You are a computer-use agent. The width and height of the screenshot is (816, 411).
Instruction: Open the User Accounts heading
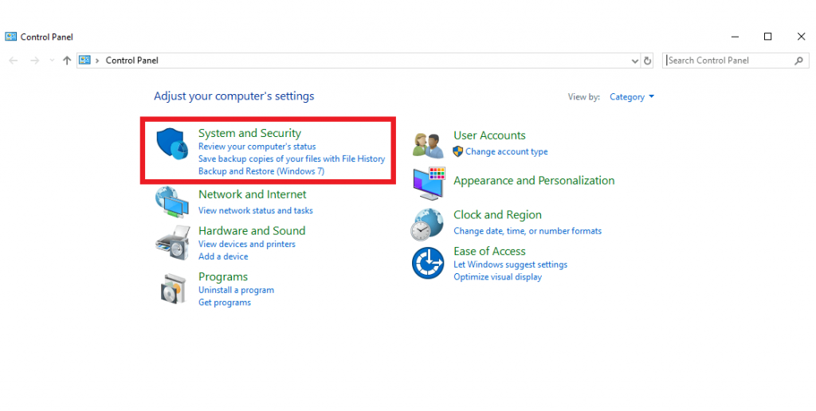coord(490,135)
